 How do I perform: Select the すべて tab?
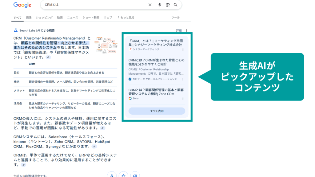tap(18, 18)
